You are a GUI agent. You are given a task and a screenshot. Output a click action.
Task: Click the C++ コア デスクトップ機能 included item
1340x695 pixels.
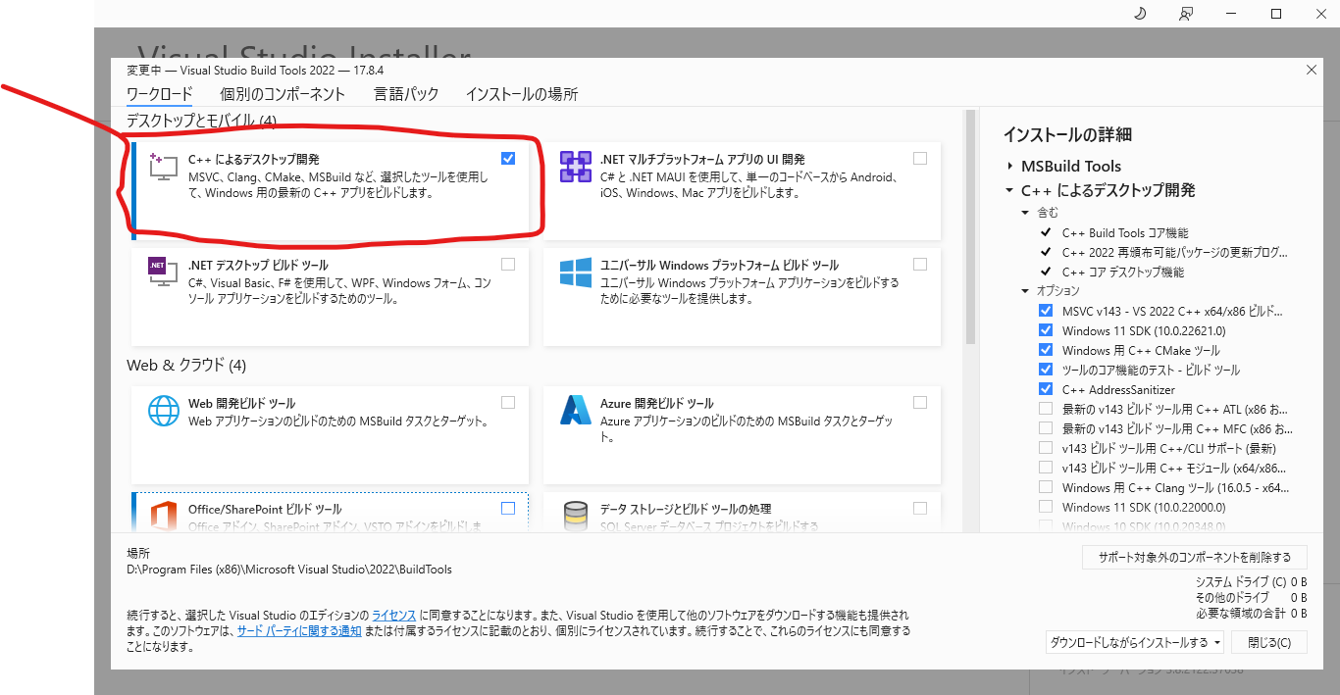[x=1123, y=272]
